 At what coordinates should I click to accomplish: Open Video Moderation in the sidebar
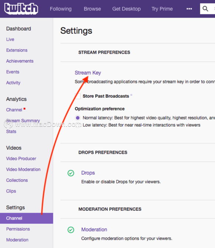click(x=23, y=170)
